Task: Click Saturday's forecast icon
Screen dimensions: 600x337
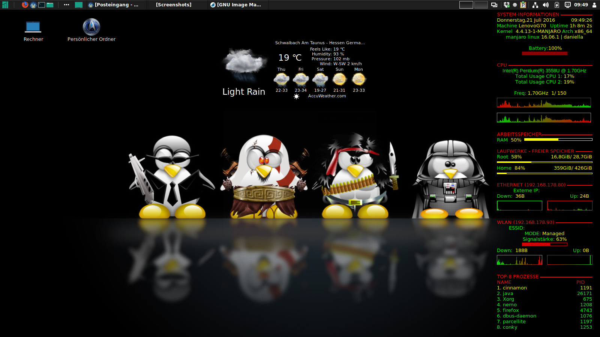Action: [320, 79]
